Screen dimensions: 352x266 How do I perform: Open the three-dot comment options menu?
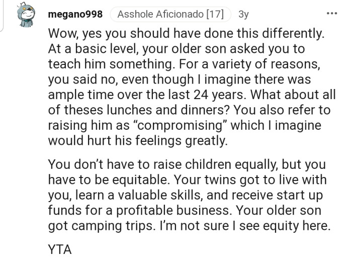pyautogui.click(x=331, y=13)
